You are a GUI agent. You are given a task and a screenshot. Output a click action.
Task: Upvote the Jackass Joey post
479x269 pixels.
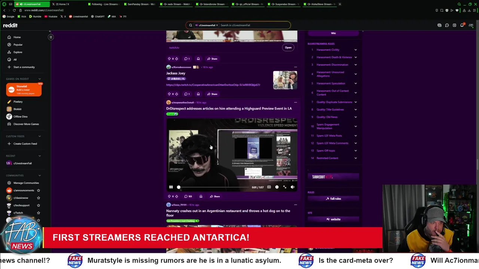click(x=169, y=94)
